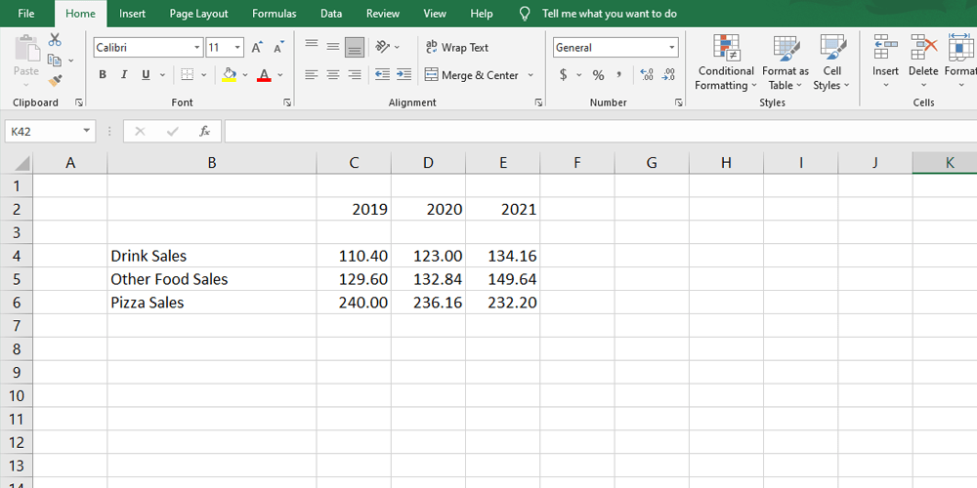This screenshot has height=488, width=977.
Task: Select Middle Align icon
Action: (333, 47)
